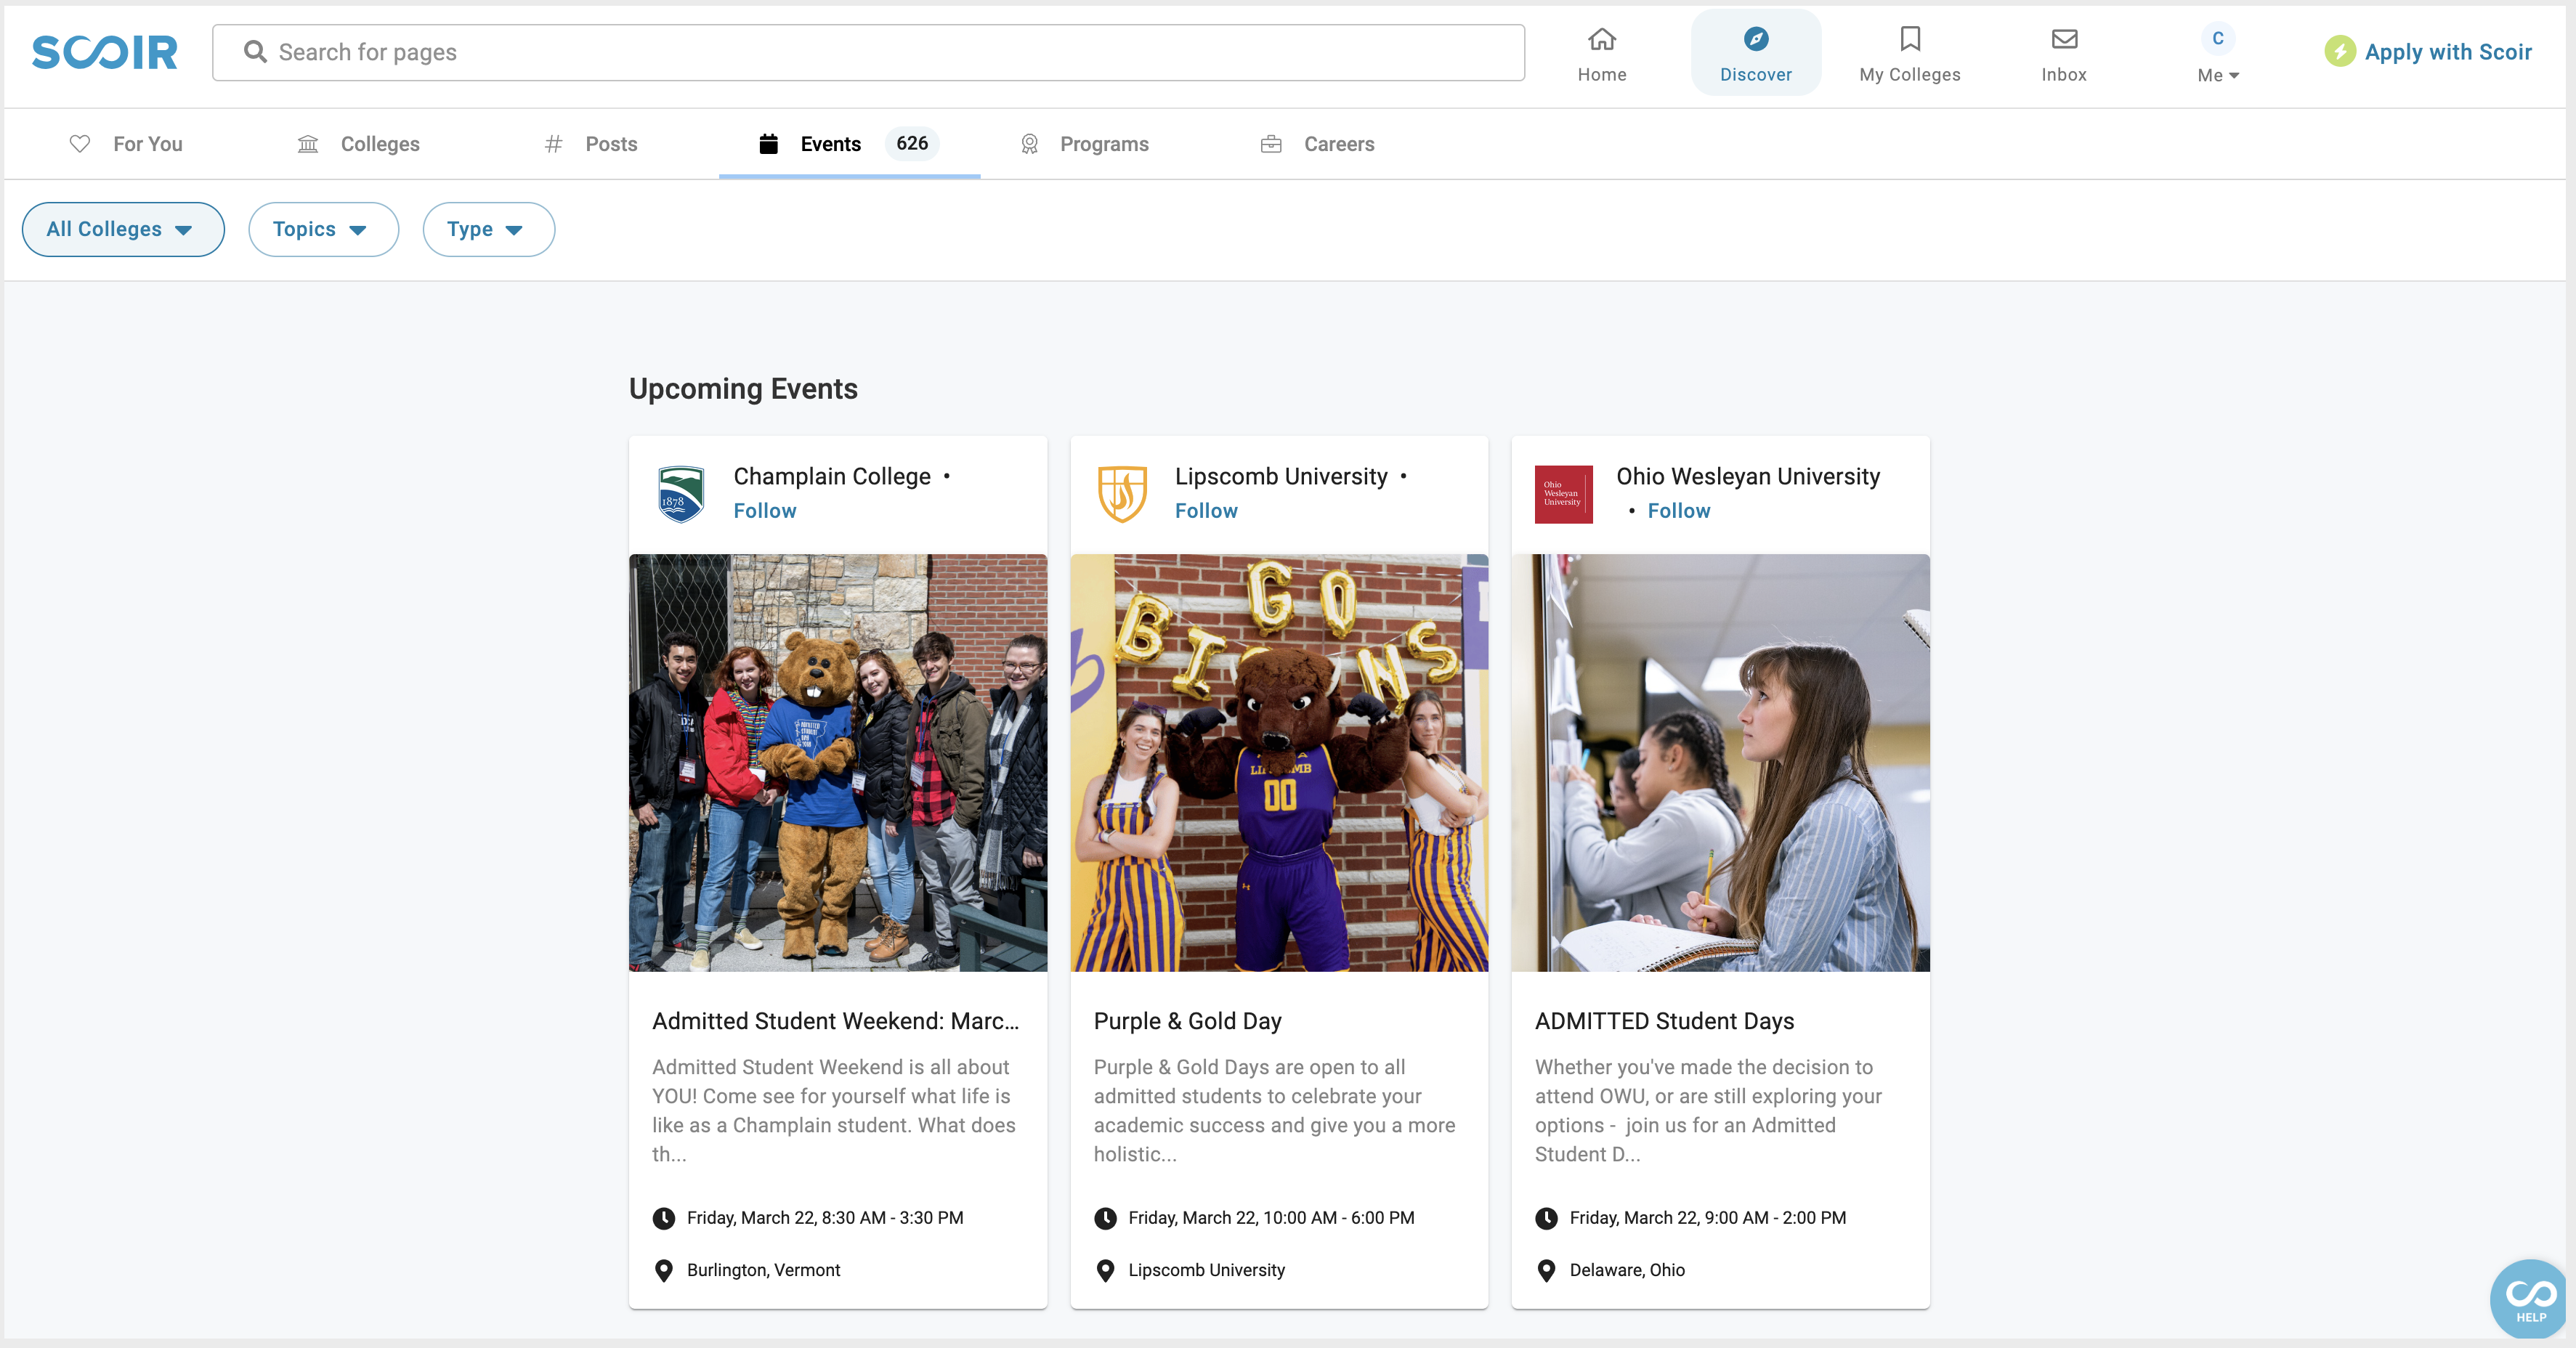2576x1348 pixels.
Task: Click location pin beside Lipscomb University
Action: point(1105,1270)
